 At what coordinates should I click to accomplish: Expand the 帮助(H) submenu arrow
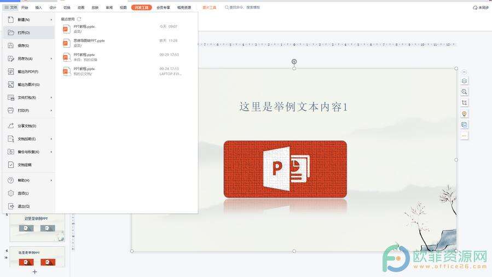(51, 181)
